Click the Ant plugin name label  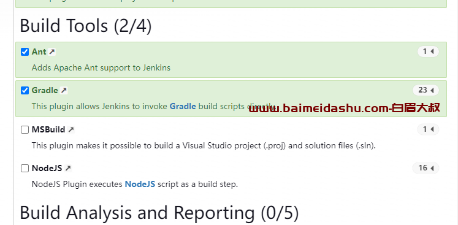click(x=39, y=51)
